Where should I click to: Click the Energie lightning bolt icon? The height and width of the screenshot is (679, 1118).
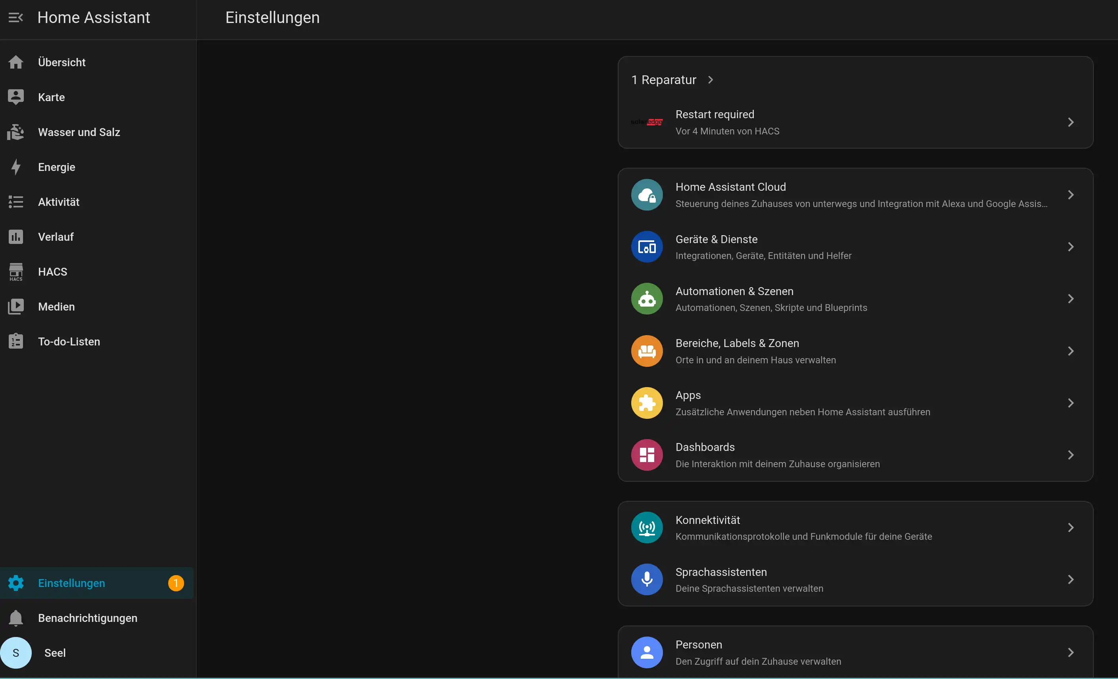pyautogui.click(x=16, y=167)
